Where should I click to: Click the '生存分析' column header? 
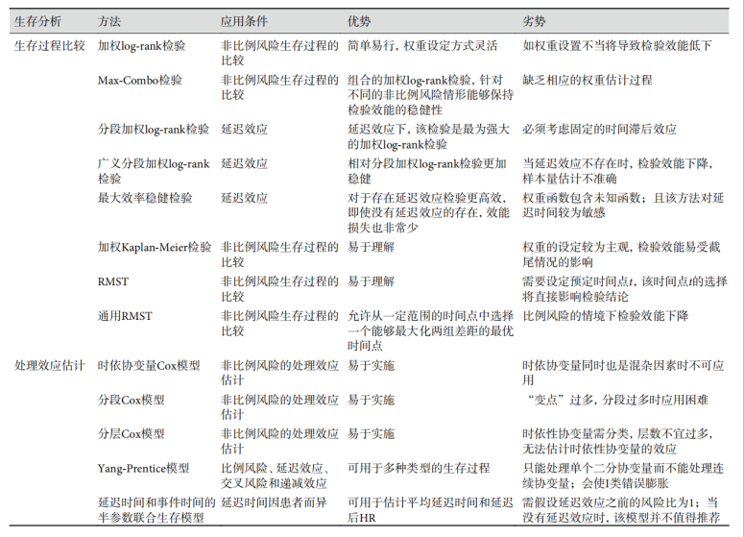pos(37,21)
